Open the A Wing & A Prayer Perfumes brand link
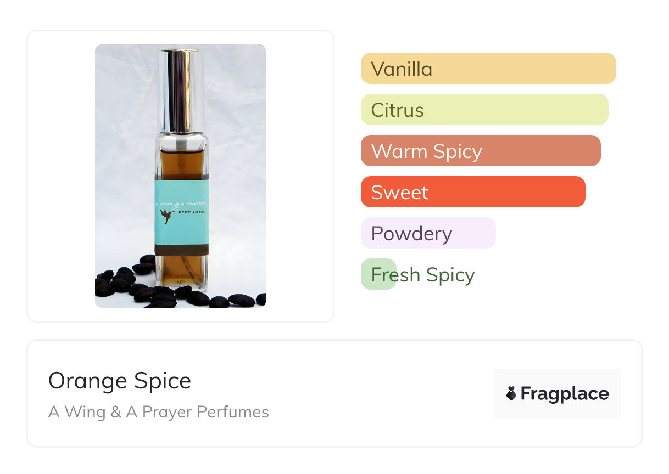669x474 pixels. tap(159, 412)
